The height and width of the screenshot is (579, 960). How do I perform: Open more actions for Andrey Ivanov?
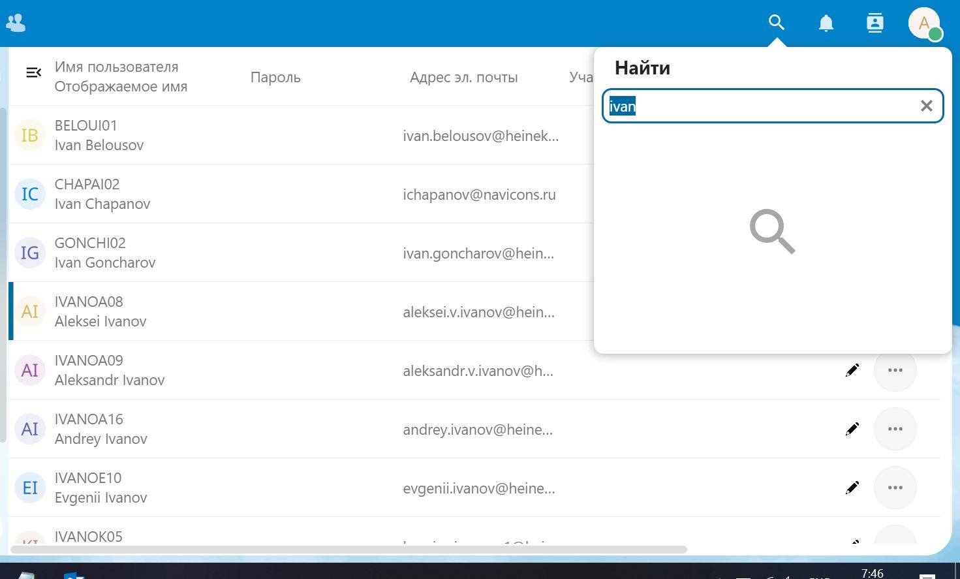tap(895, 429)
